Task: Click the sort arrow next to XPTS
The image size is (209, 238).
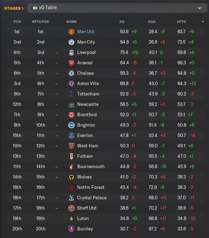Action: [203, 22]
